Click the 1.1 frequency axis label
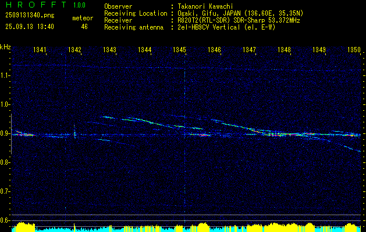Viewport: 366px width, 232px height. [x=3, y=75]
